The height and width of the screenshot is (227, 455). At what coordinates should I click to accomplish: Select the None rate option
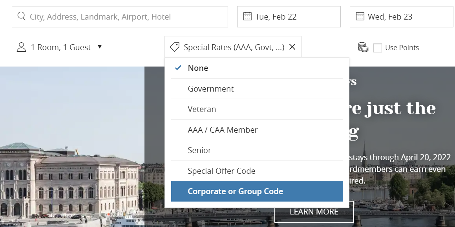point(198,68)
